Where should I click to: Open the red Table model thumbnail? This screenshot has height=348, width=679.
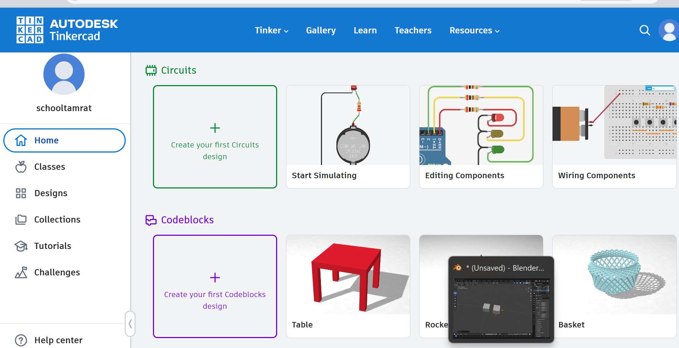pyautogui.click(x=348, y=275)
